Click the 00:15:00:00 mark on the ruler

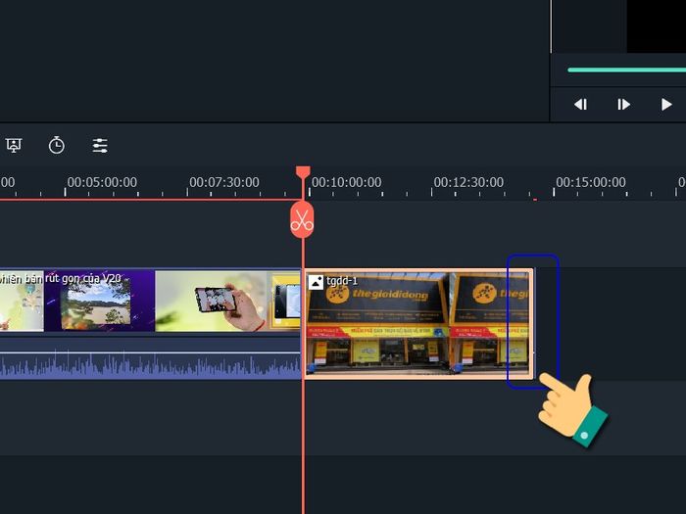click(591, 182)
